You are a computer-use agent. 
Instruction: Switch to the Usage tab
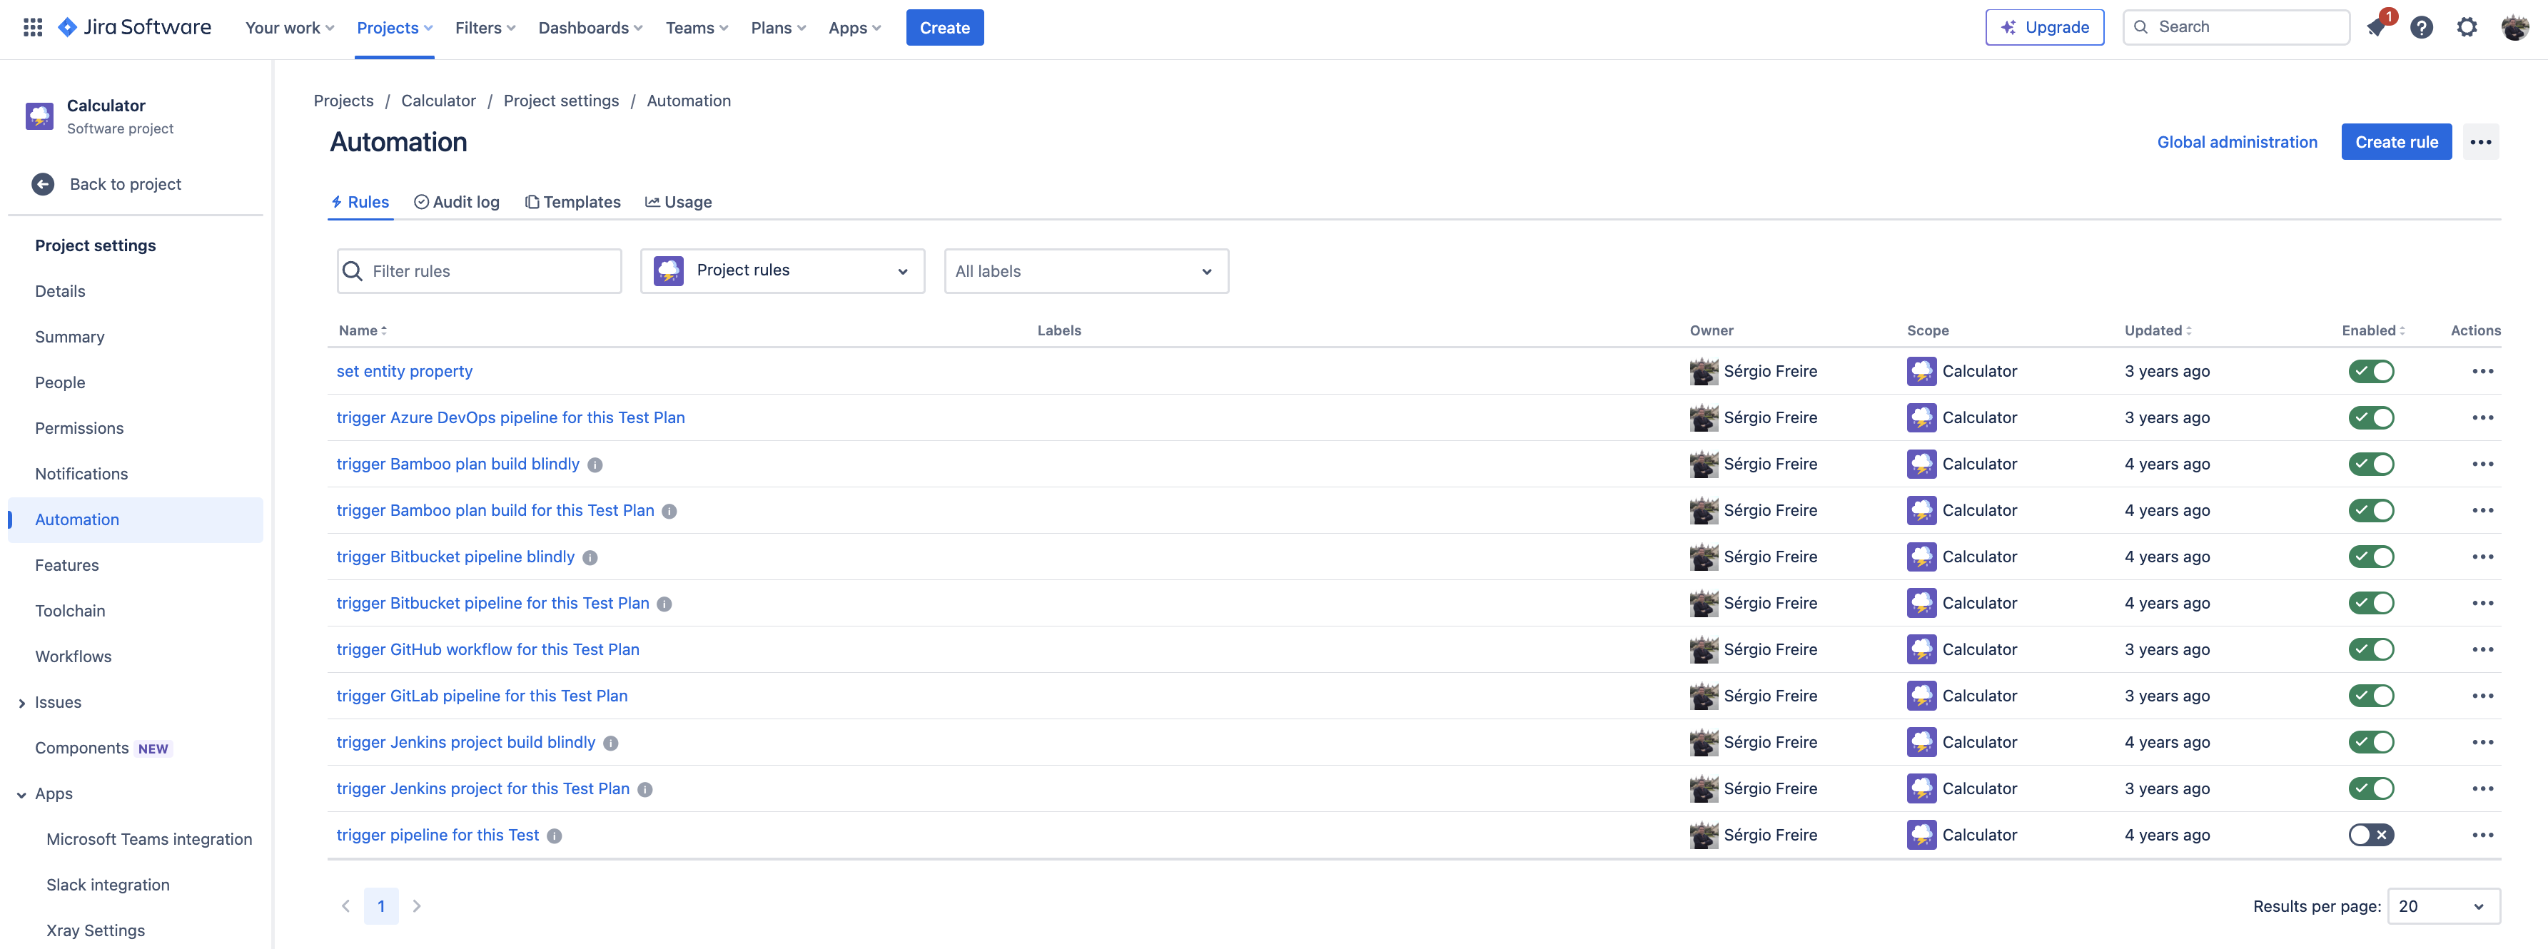679,203
